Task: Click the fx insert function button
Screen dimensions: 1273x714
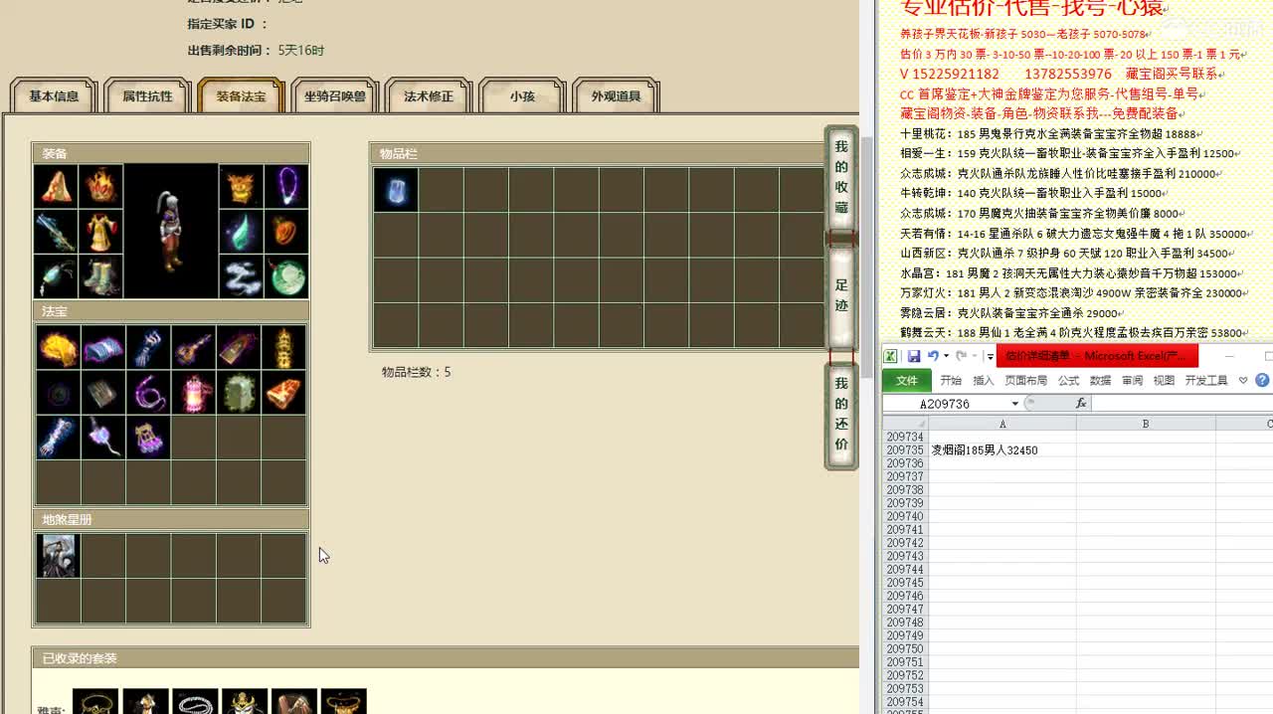Action: [x=1081, y=404]
